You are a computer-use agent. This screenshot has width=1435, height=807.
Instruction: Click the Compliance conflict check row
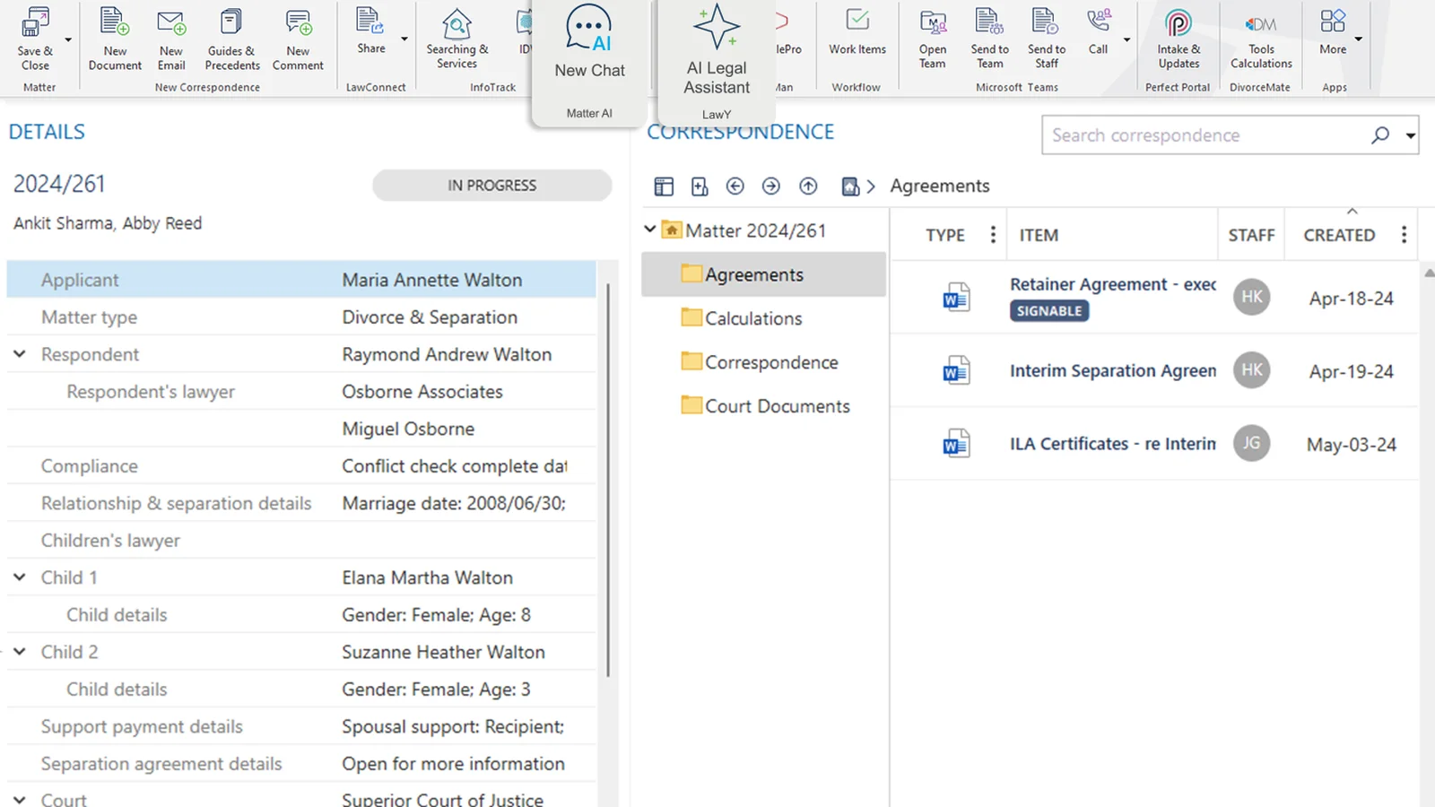pos(301,466)
